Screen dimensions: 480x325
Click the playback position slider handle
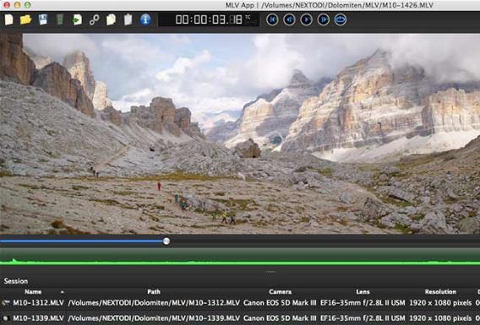pos(166,241)
